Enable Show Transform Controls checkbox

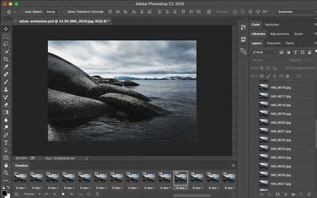pos(64,12)
